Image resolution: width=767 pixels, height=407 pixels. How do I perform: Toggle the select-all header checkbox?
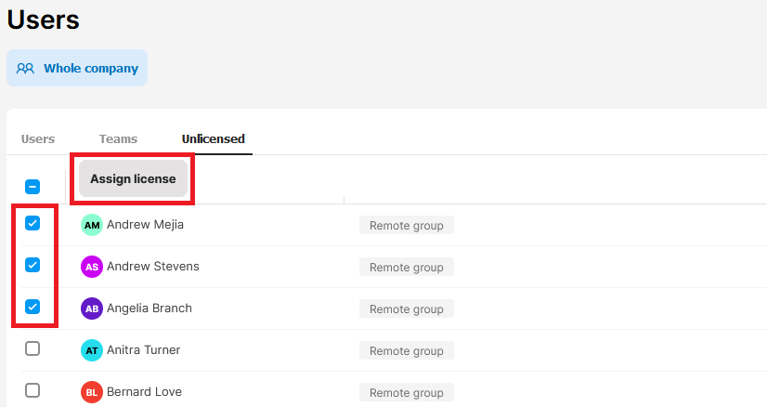[x=32, y=187]
